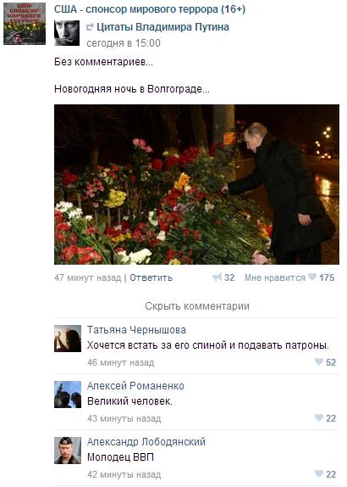Open Александр Лободянский's profile picture

pyautogui.click(x=68, y=451)
